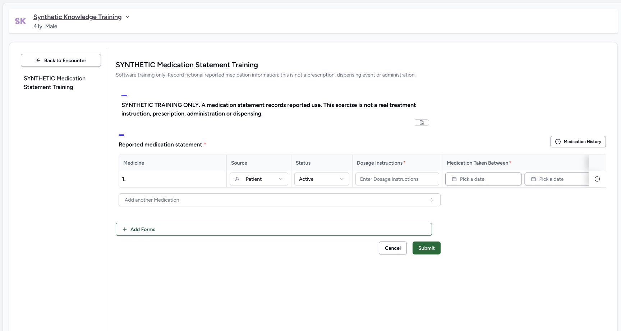The width and height of the screenshot is (621, 331).
Task: Expand the patient name chevron
Action: coord(127,17)
